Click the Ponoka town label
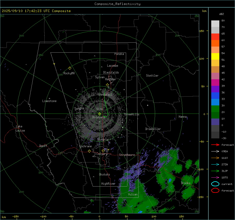 click(119, 54)
